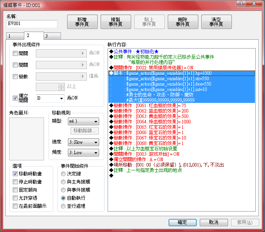Select the 開關操作 [0022: 禁用楼层传送器] line
265x232 pixels.
(182, 68)
